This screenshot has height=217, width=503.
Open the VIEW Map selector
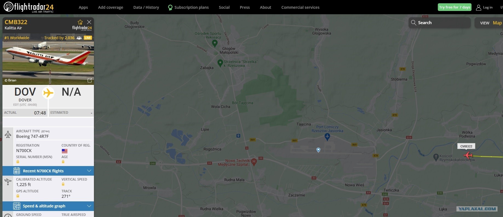[489, 23]
